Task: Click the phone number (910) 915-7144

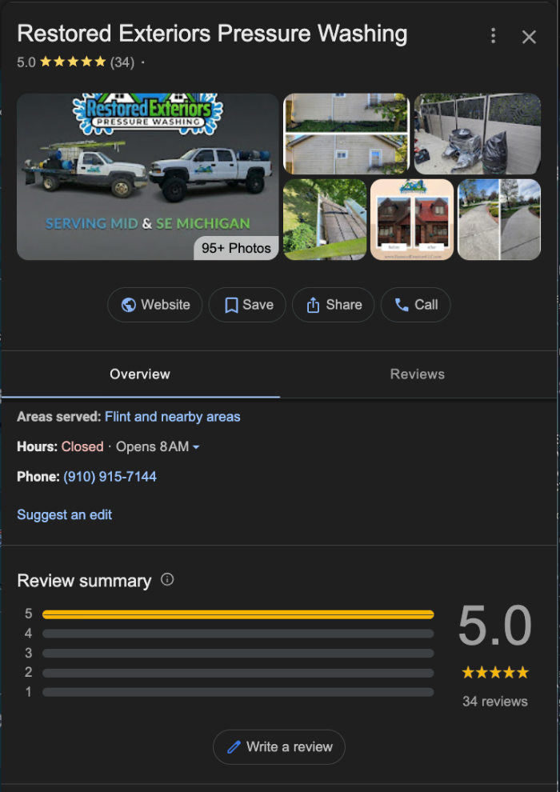Action: coord(110,477)
